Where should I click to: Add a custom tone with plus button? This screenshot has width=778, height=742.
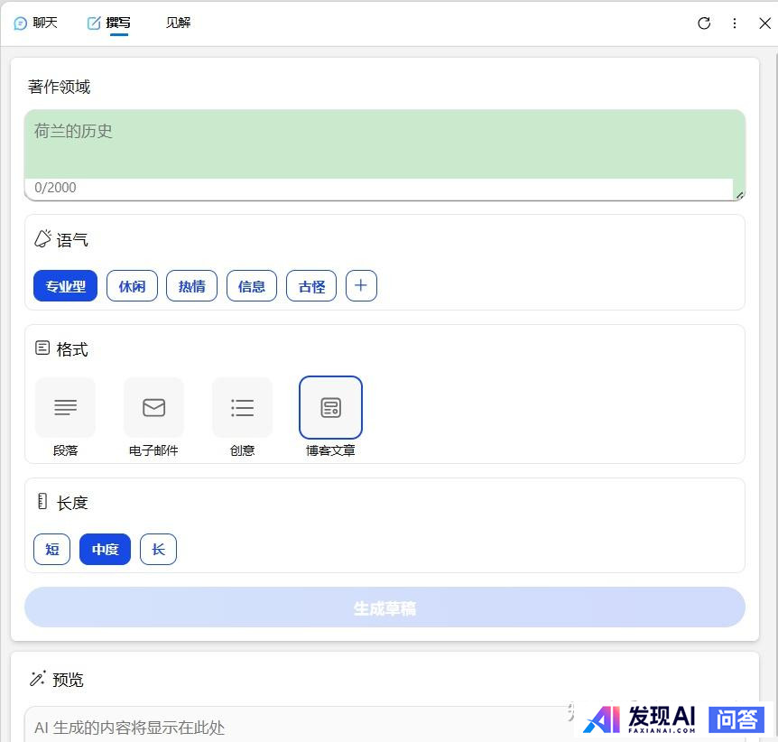361,286
